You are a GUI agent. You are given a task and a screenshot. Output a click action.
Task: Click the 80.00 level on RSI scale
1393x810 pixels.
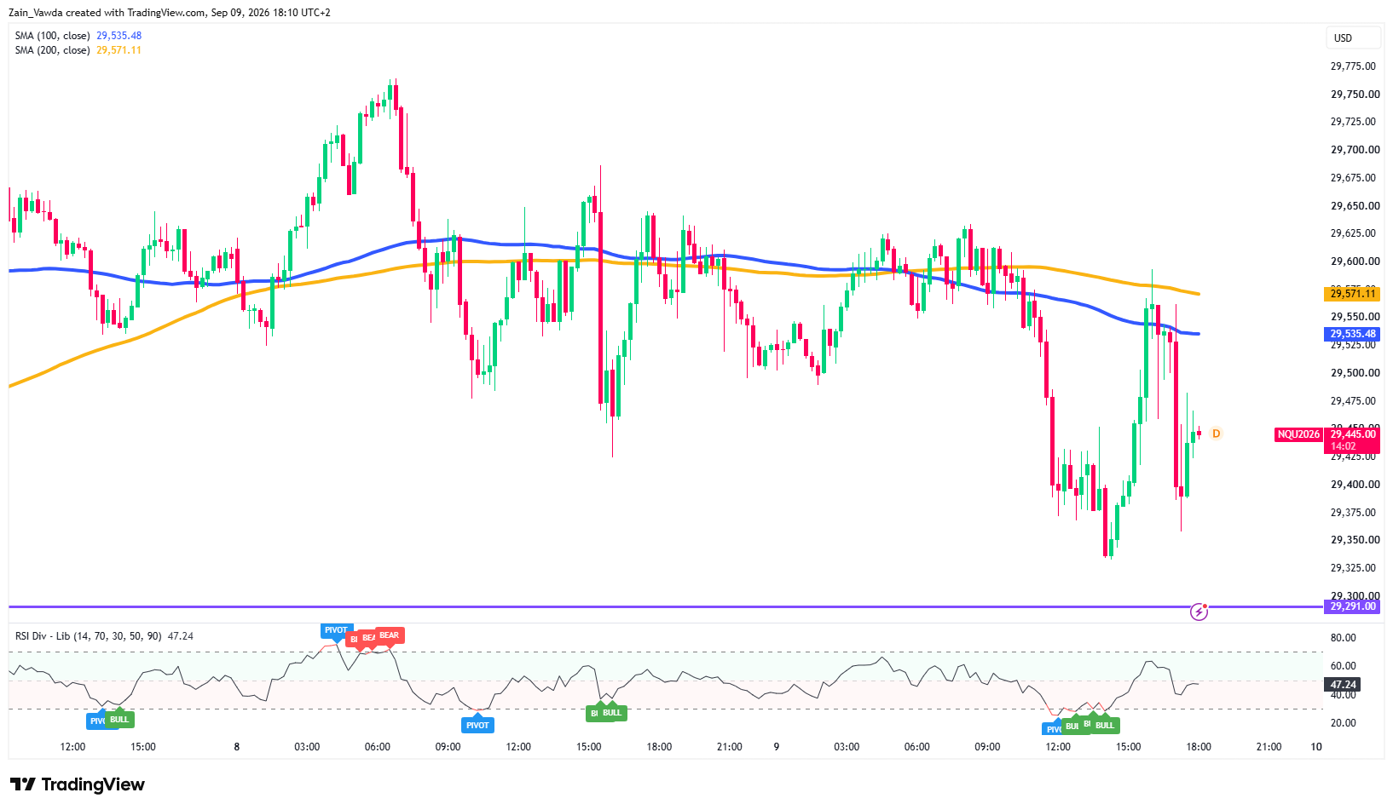point(1343,638)
